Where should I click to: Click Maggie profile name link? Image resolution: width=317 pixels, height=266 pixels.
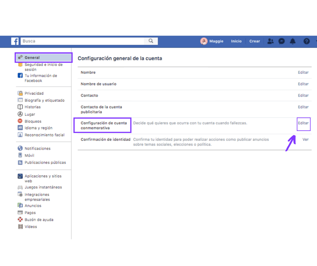[x=216, y=41]
